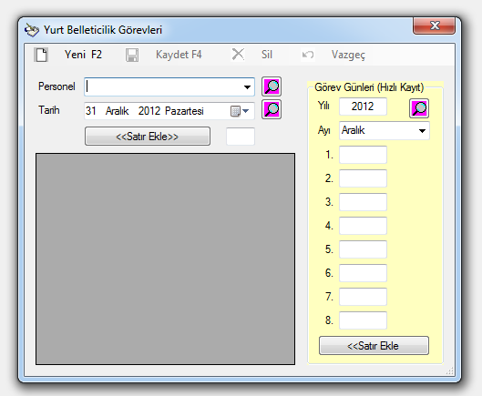This screenshot has width=482, height=396.
Task: Select the Yeni F2 toolbar label
Action: pyautogui.click(x=83, y=55)
